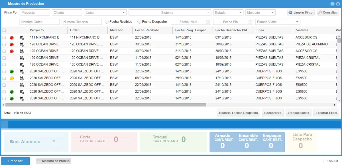Run the query with Consultar

[x=328, y=13]
